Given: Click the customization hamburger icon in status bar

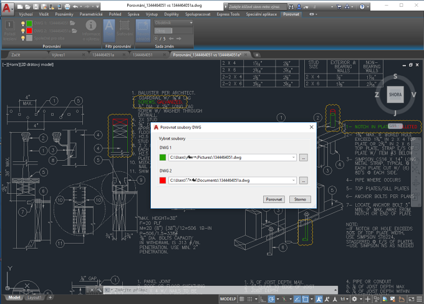Looking at the screenshot, I should click(x=420, y=299).
